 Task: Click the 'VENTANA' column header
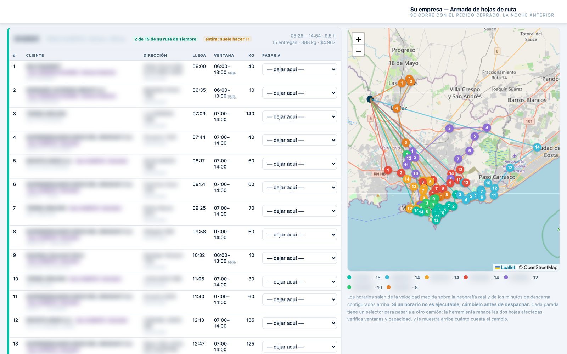[224, 56]
